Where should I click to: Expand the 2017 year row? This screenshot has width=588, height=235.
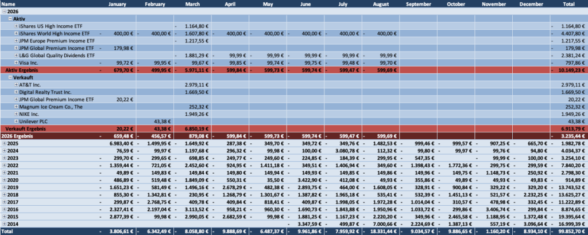(x=4, y=202)
